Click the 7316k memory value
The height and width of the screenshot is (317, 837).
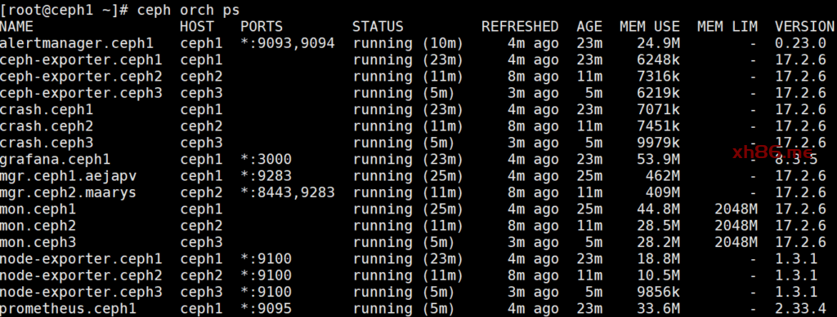(658, 77)
